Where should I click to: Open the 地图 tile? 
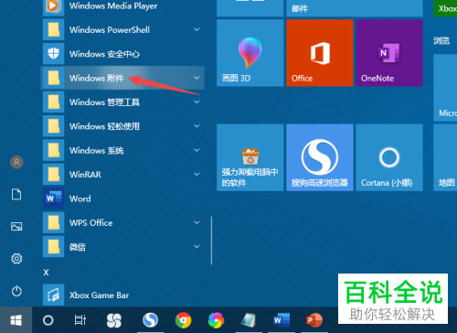coord(445,157)
